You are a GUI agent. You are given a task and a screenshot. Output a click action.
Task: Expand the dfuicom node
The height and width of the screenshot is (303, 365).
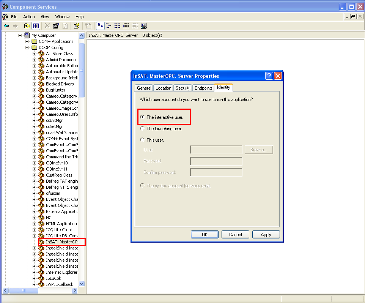pyautogui.click(x=35, y=193)
